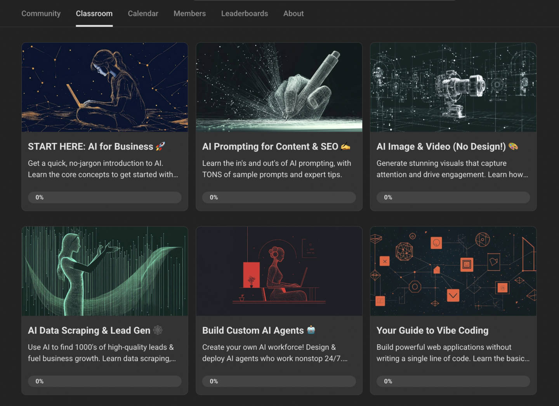Open the About tab
This screenshot has width=559, height=406.
293,14
